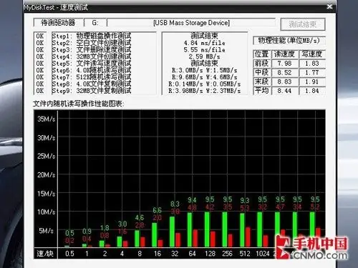This screenshot has width=358, height=268.
Task: Select Step5 文件读写速度测试 row
Action: 92,64
